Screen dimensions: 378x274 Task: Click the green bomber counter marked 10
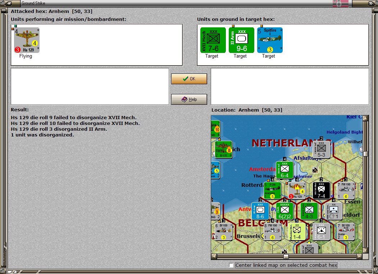pos(215,129)
